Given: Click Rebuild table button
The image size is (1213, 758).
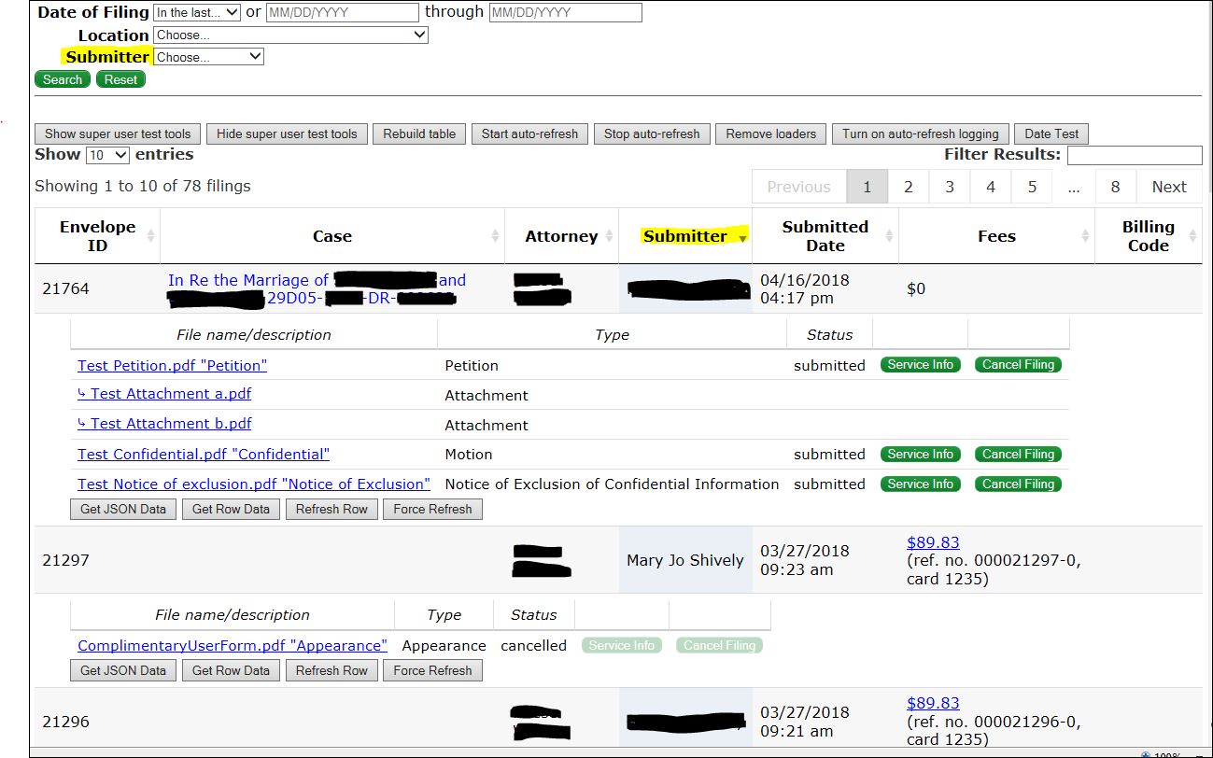Looking at the screenshot, I should (418, 133).
